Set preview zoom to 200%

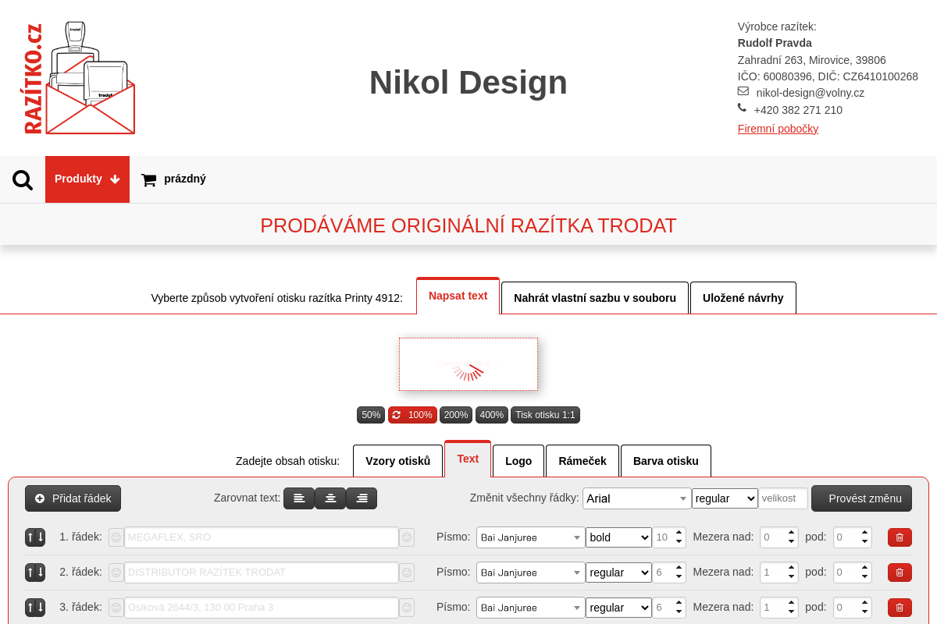pos(456,415)
